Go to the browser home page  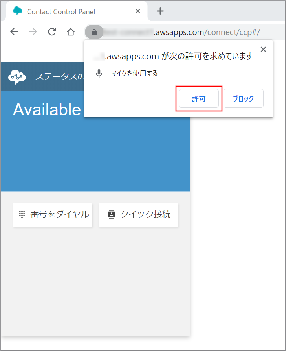pos(71,32)
